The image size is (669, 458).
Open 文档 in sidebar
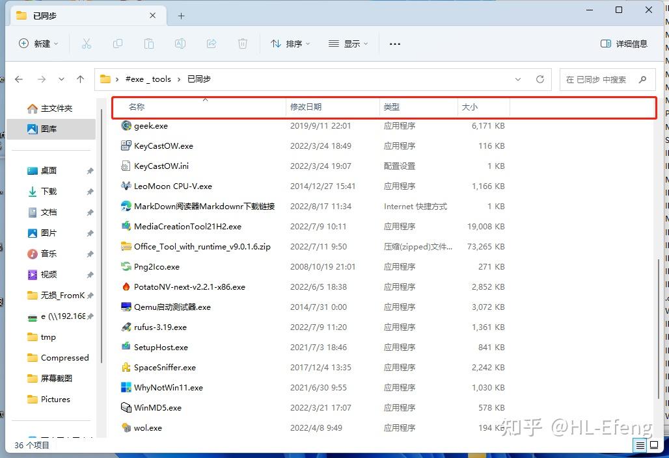pyautogui.click(x=50, y=212)
